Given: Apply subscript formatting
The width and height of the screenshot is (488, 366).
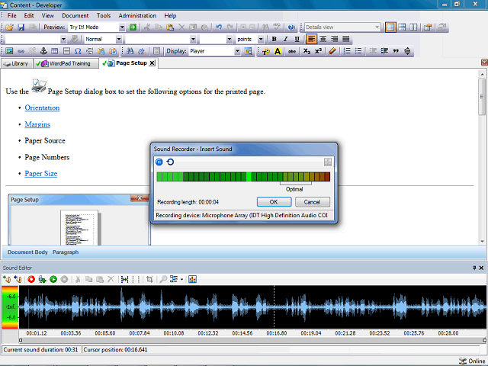Looking at the screenshot, I should (307, 51).
